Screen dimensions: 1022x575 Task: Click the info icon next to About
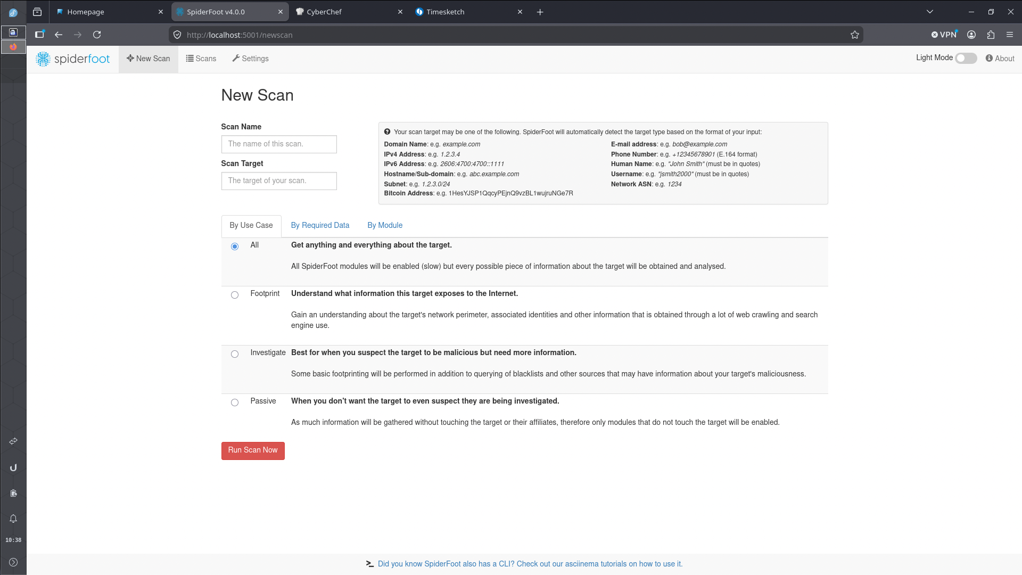[989, 58]
